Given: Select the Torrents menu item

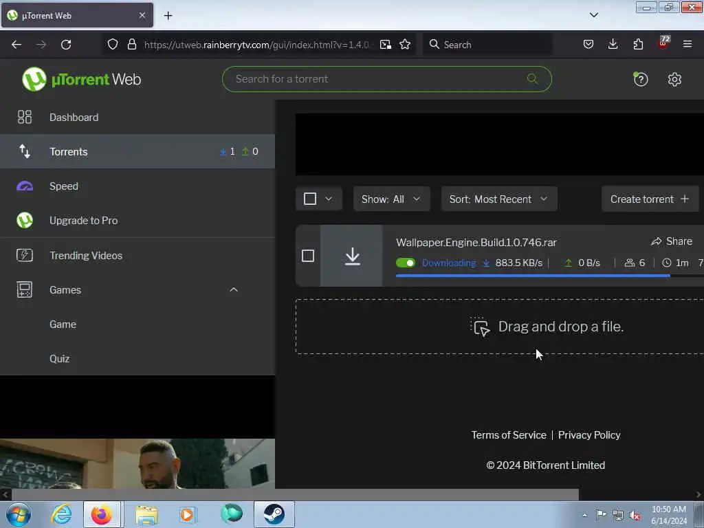Looking at the screenshot, I should [137, 152].
